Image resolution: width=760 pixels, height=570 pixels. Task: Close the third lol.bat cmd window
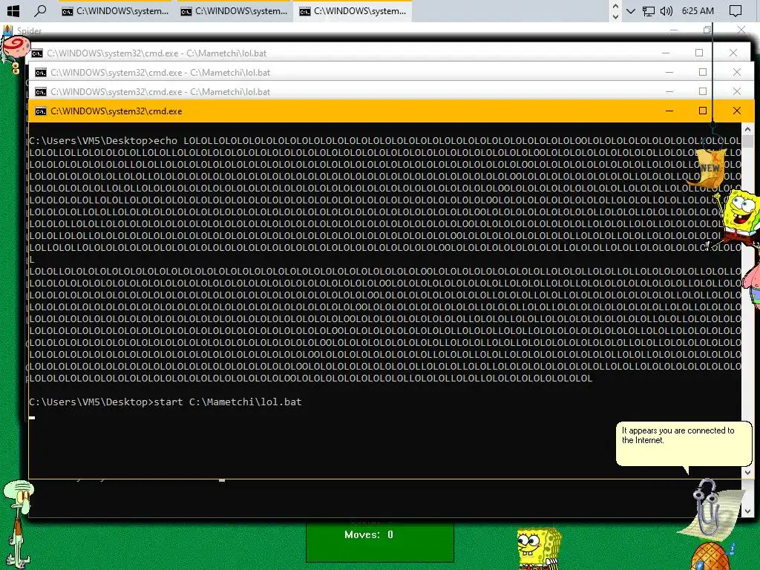pos(737,91)
